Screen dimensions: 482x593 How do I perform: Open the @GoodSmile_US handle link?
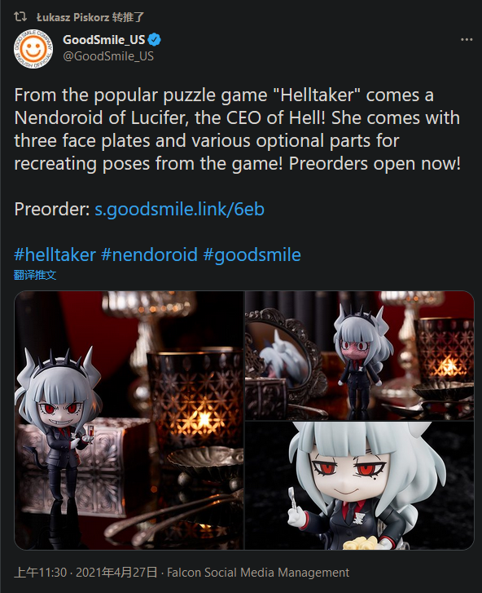click(x=108, y=56)
